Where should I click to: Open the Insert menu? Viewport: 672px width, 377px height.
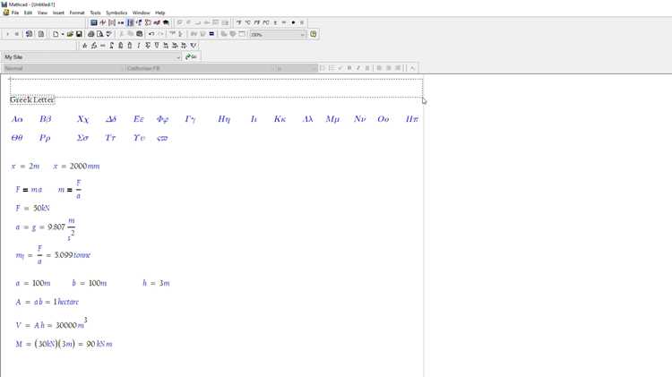58,13
